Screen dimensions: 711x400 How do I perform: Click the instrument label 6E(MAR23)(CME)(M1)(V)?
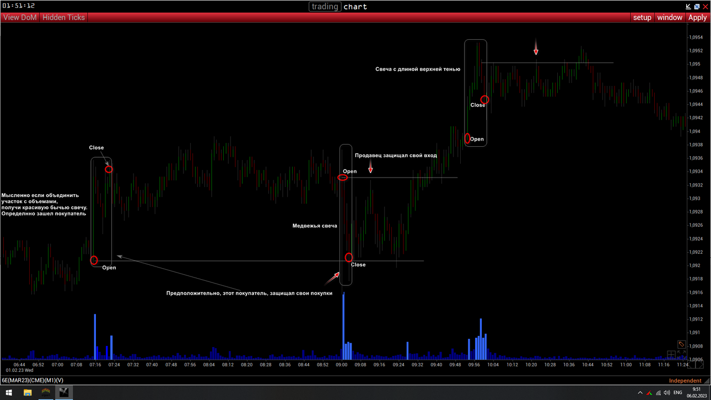tap(33, 381)
